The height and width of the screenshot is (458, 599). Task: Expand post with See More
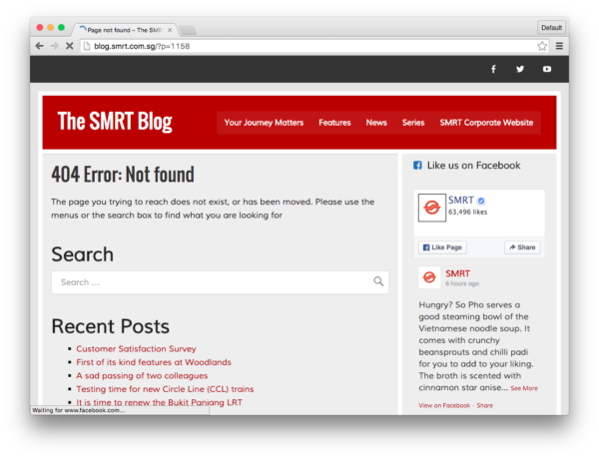point(524,388)
